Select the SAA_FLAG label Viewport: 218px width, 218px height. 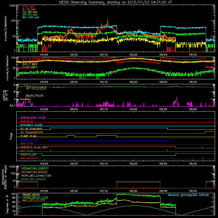27,143
